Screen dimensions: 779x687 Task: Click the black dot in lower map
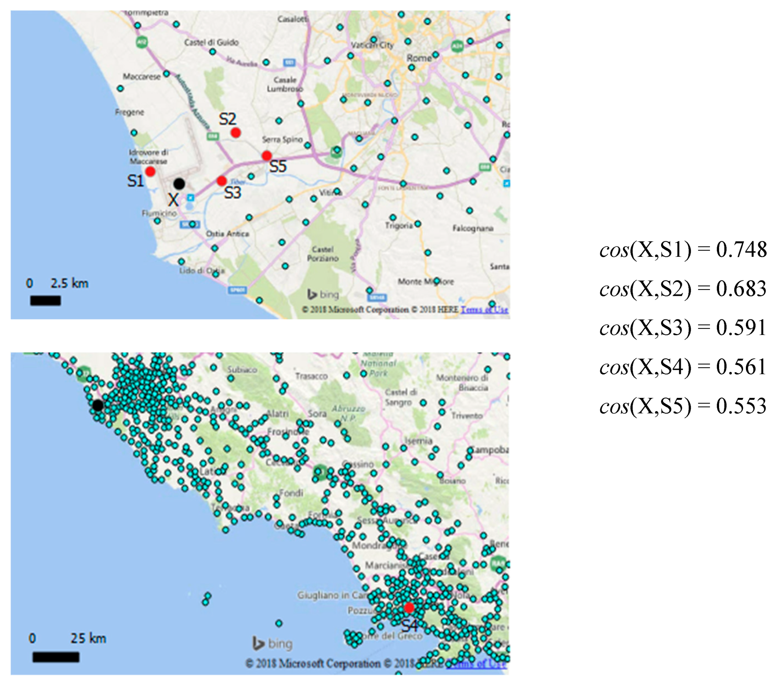coord(98,405)
